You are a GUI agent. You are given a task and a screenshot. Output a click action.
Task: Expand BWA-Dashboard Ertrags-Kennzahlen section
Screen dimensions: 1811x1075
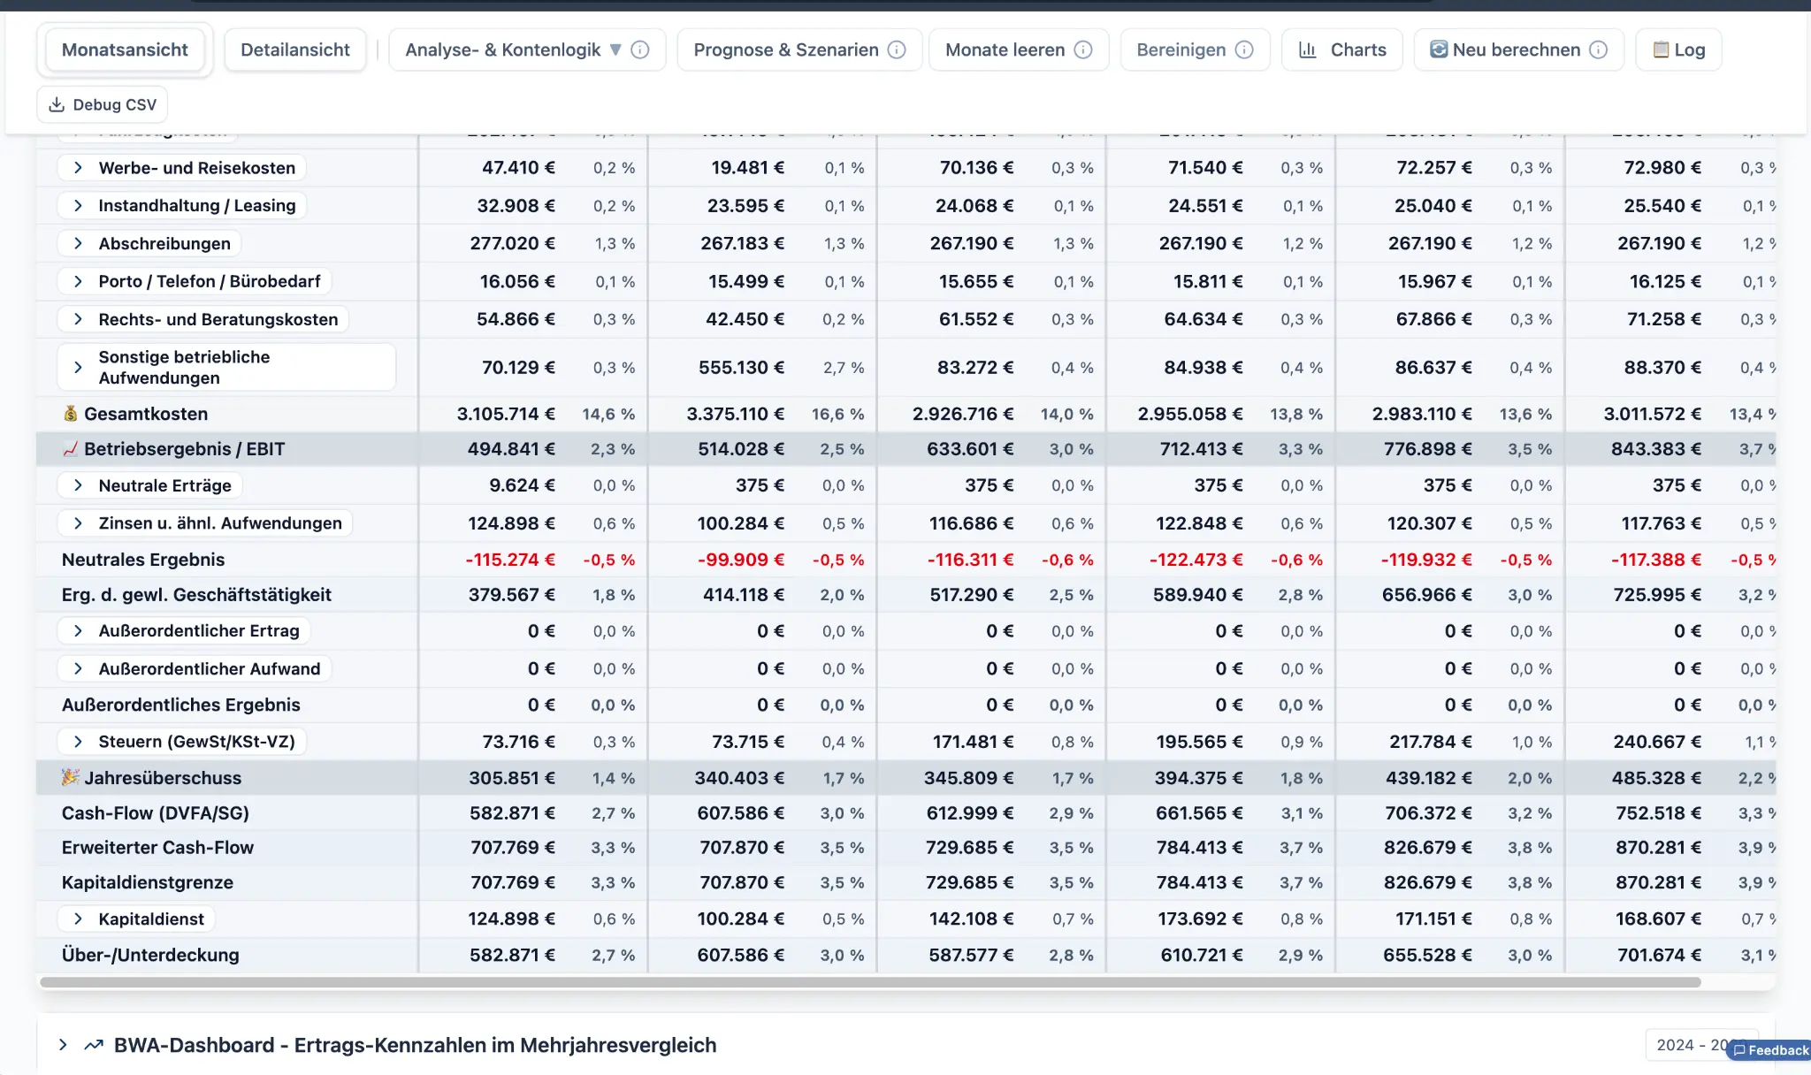click(63, 1045)
